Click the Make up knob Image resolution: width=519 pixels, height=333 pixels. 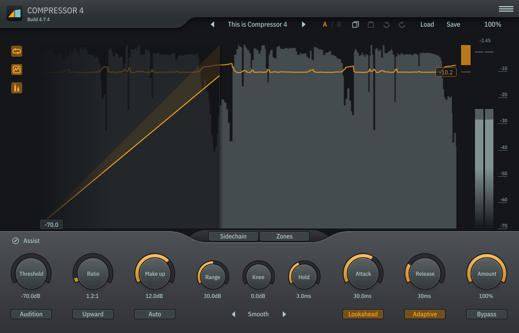point(155,274)
